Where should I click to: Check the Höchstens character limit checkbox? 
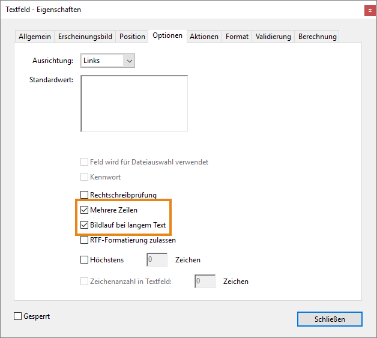pyautogui.click(x=84, y=259)
